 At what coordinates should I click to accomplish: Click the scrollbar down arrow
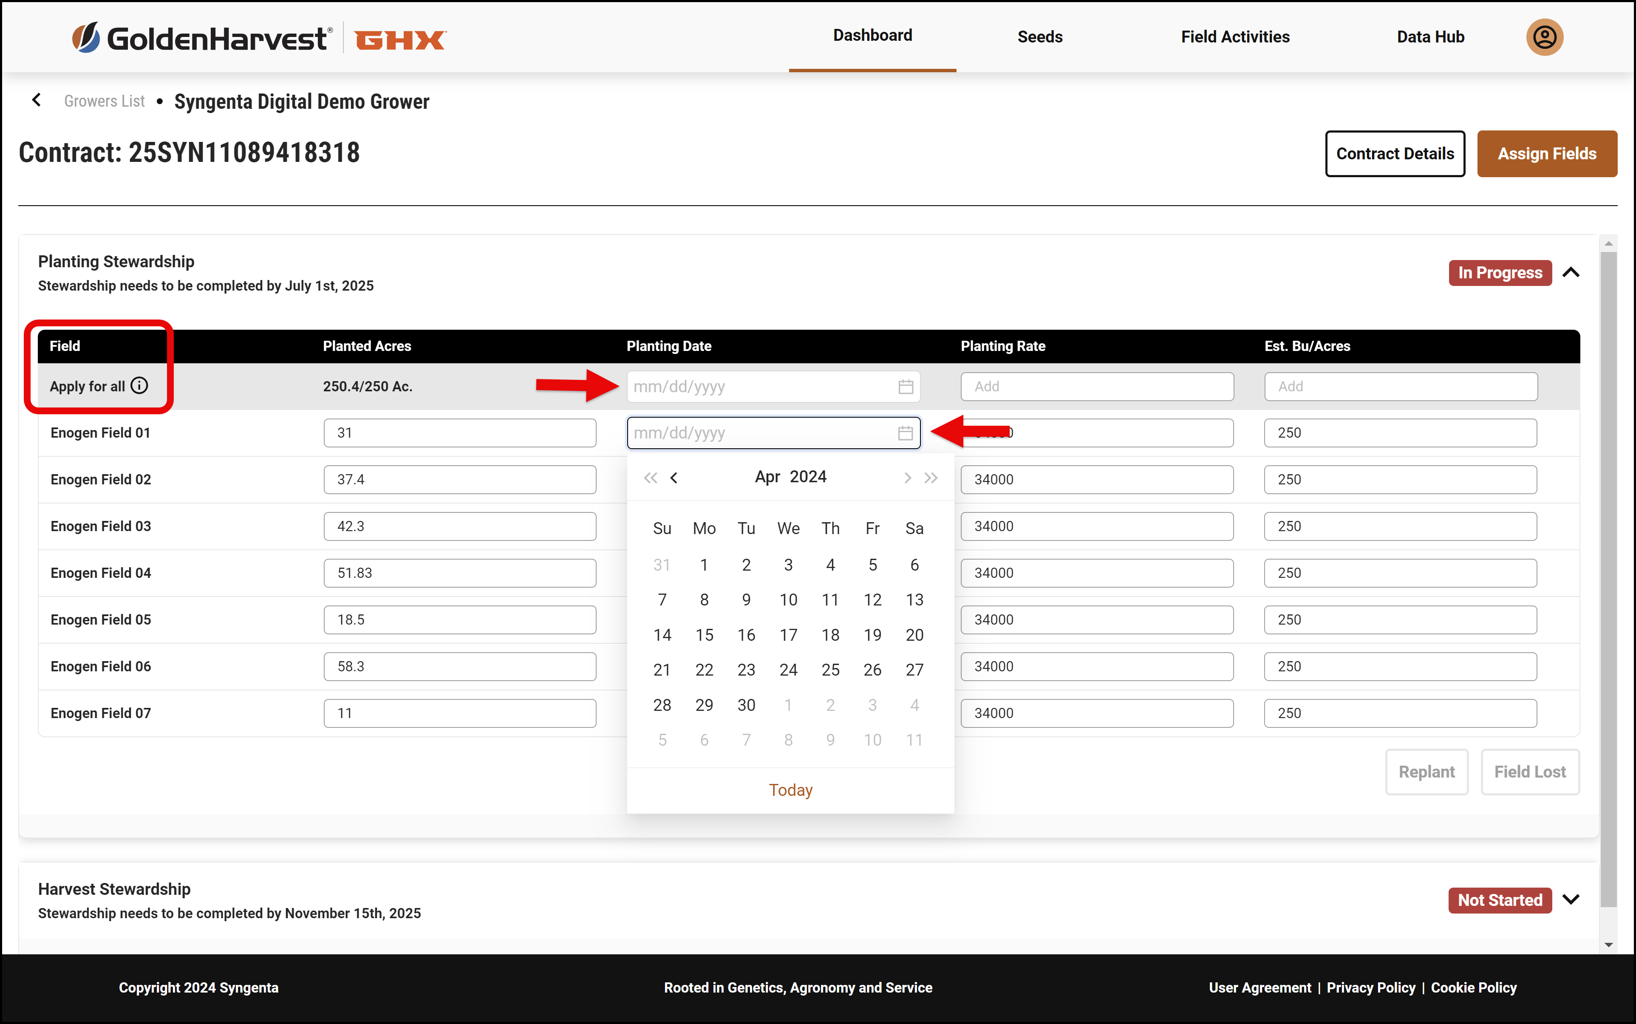[1609, 945]
